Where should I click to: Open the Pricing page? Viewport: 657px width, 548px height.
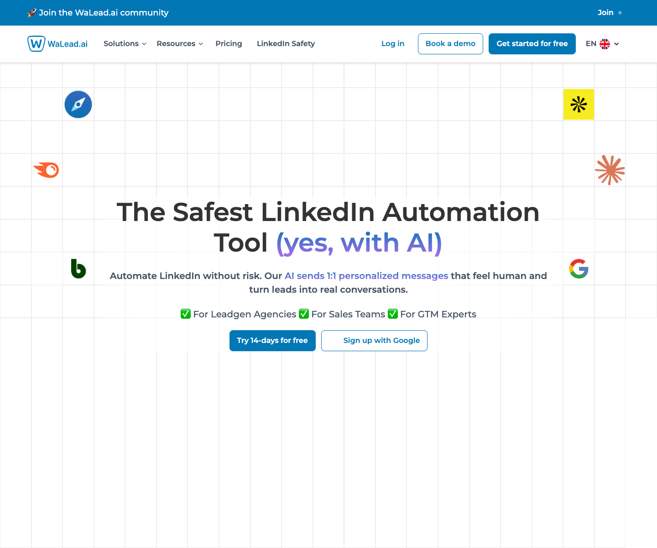pyautogui.click(x=229, y=44)
